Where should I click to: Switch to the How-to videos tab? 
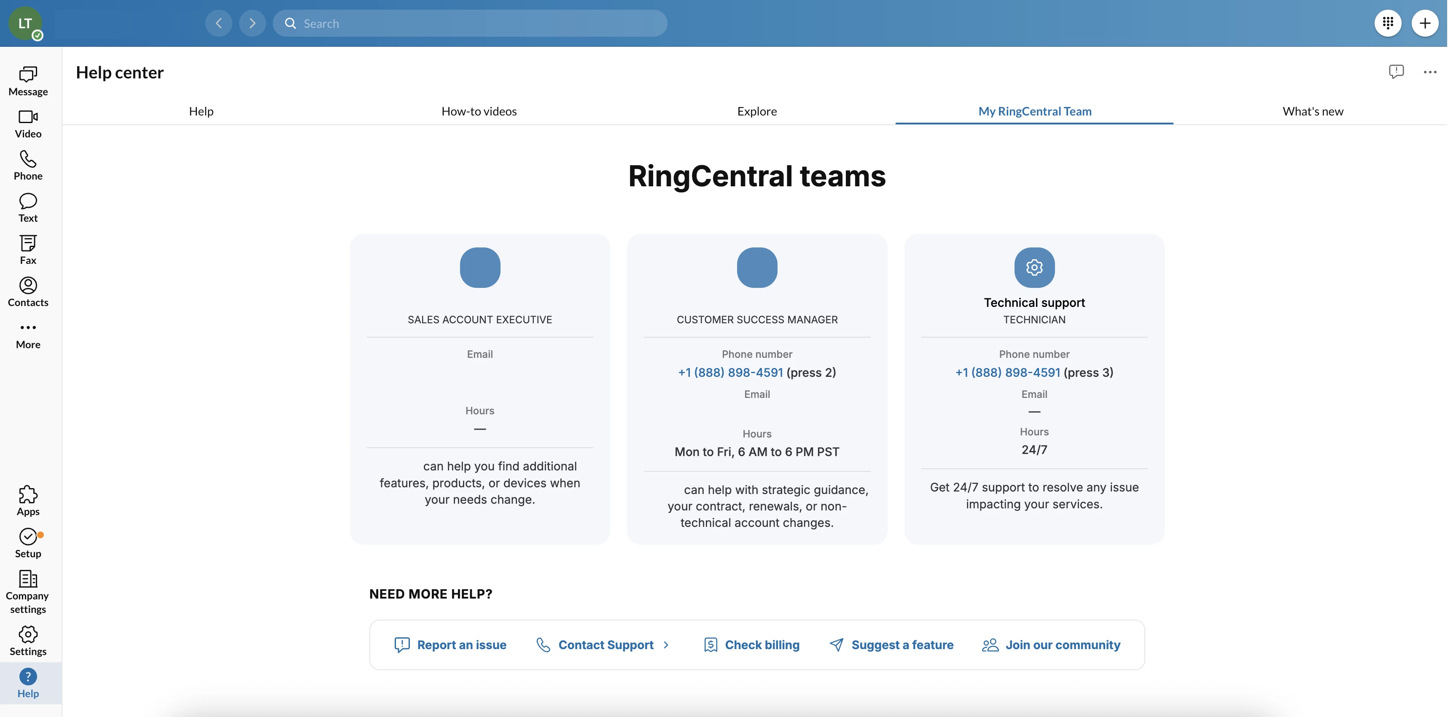click(x=479, y=111)
